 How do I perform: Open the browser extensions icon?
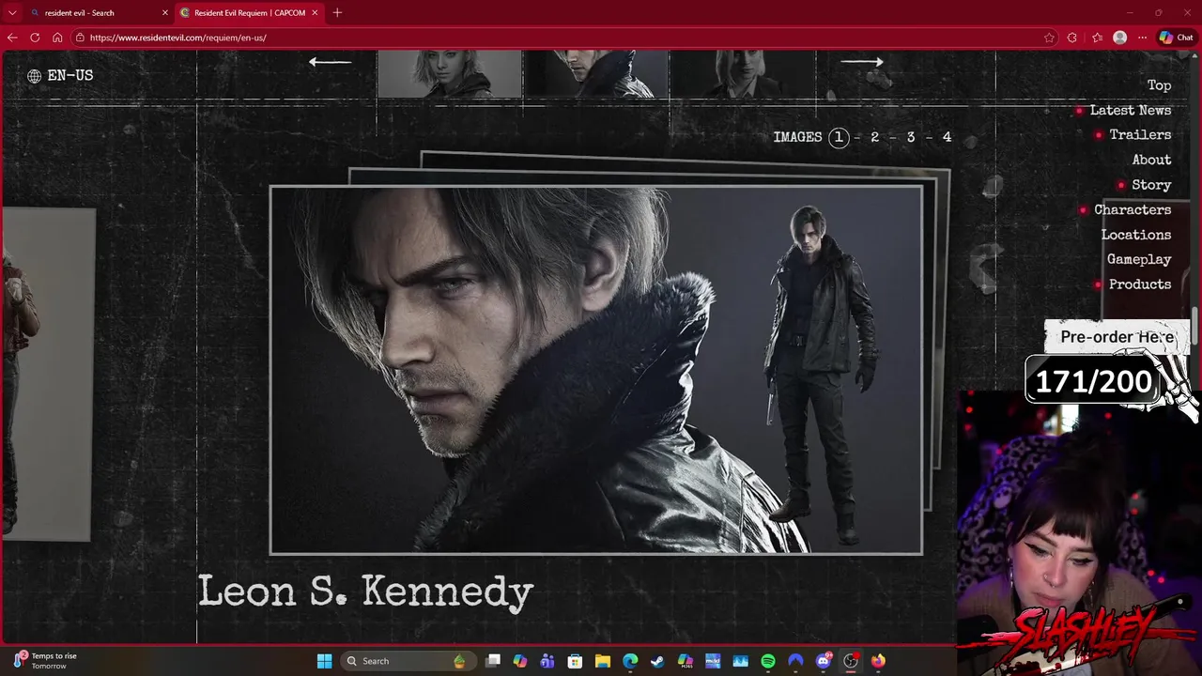pos(1072,38)
